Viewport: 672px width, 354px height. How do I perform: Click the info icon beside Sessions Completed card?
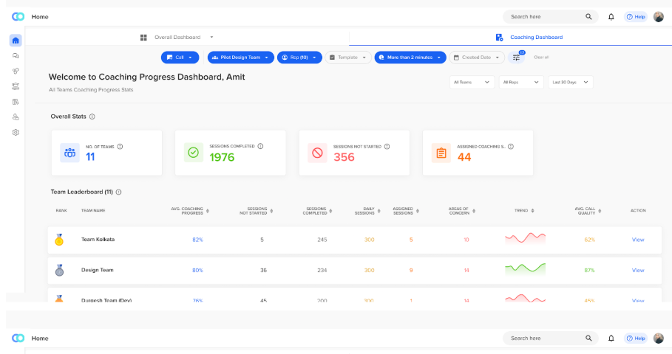point(260,146)
